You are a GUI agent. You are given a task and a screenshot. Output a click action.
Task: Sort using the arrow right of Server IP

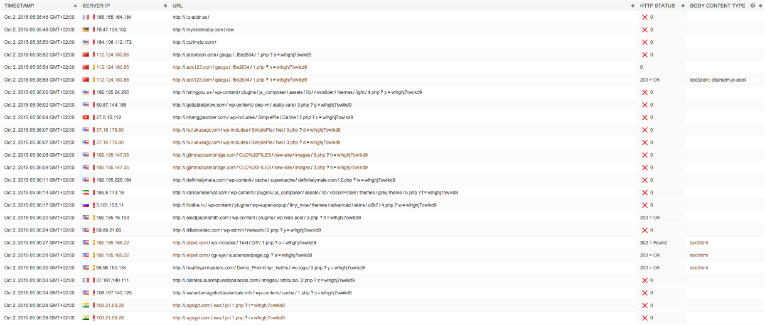(x=165, y=6)
